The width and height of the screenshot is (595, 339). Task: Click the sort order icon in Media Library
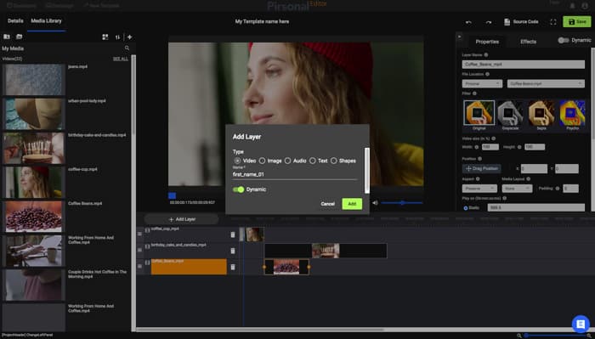pos(117,37)
